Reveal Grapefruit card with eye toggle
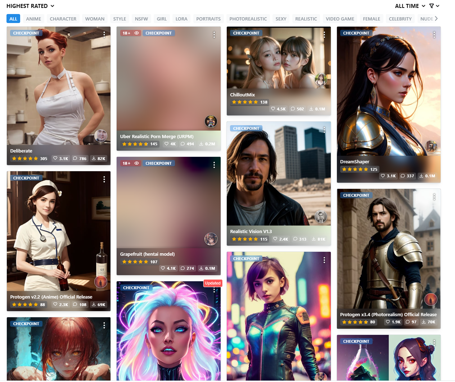Image resolution: width=455 pixels, height=382 pixels. coord(136,163)
